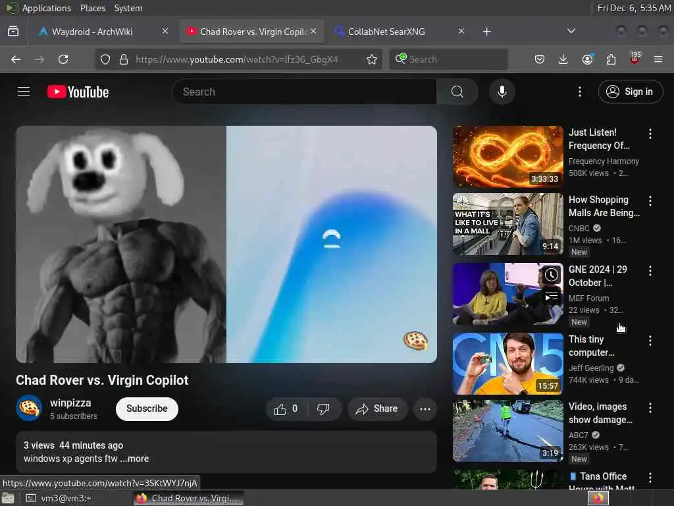
Task: Open the Applications menu
Action: tap(47, 8)
